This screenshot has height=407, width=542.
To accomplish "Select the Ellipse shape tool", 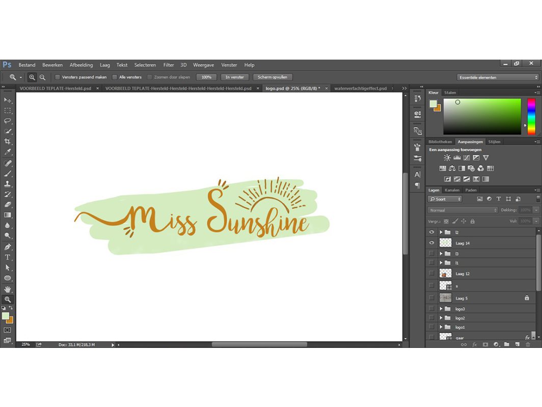I will (8, 278).
